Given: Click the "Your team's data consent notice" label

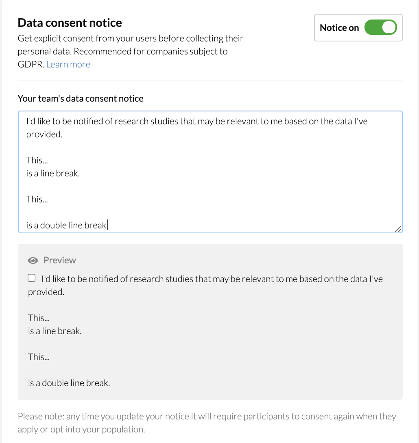Looking at the screenshot, I should click(x=81, y=98).
